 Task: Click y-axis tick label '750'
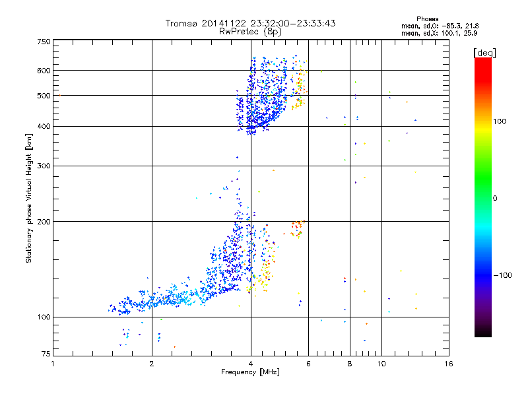(44, 42)
